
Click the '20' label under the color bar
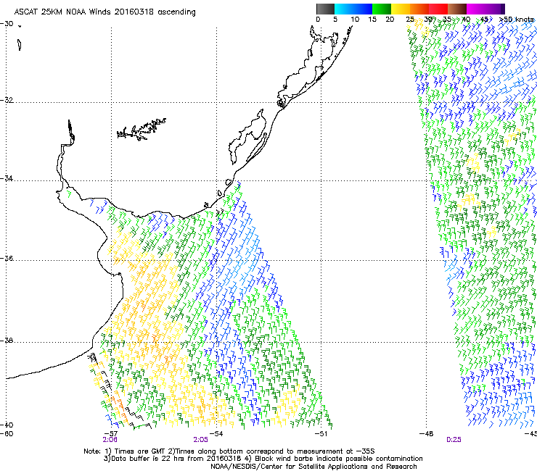tap(390, 20)
